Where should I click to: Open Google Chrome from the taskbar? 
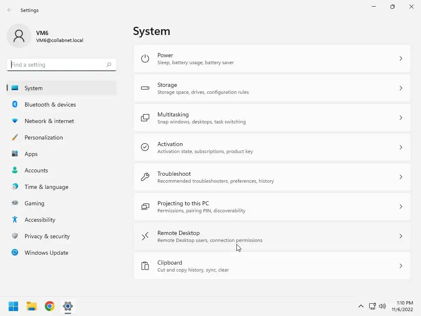pyautogui.click(x=50, y=306)
